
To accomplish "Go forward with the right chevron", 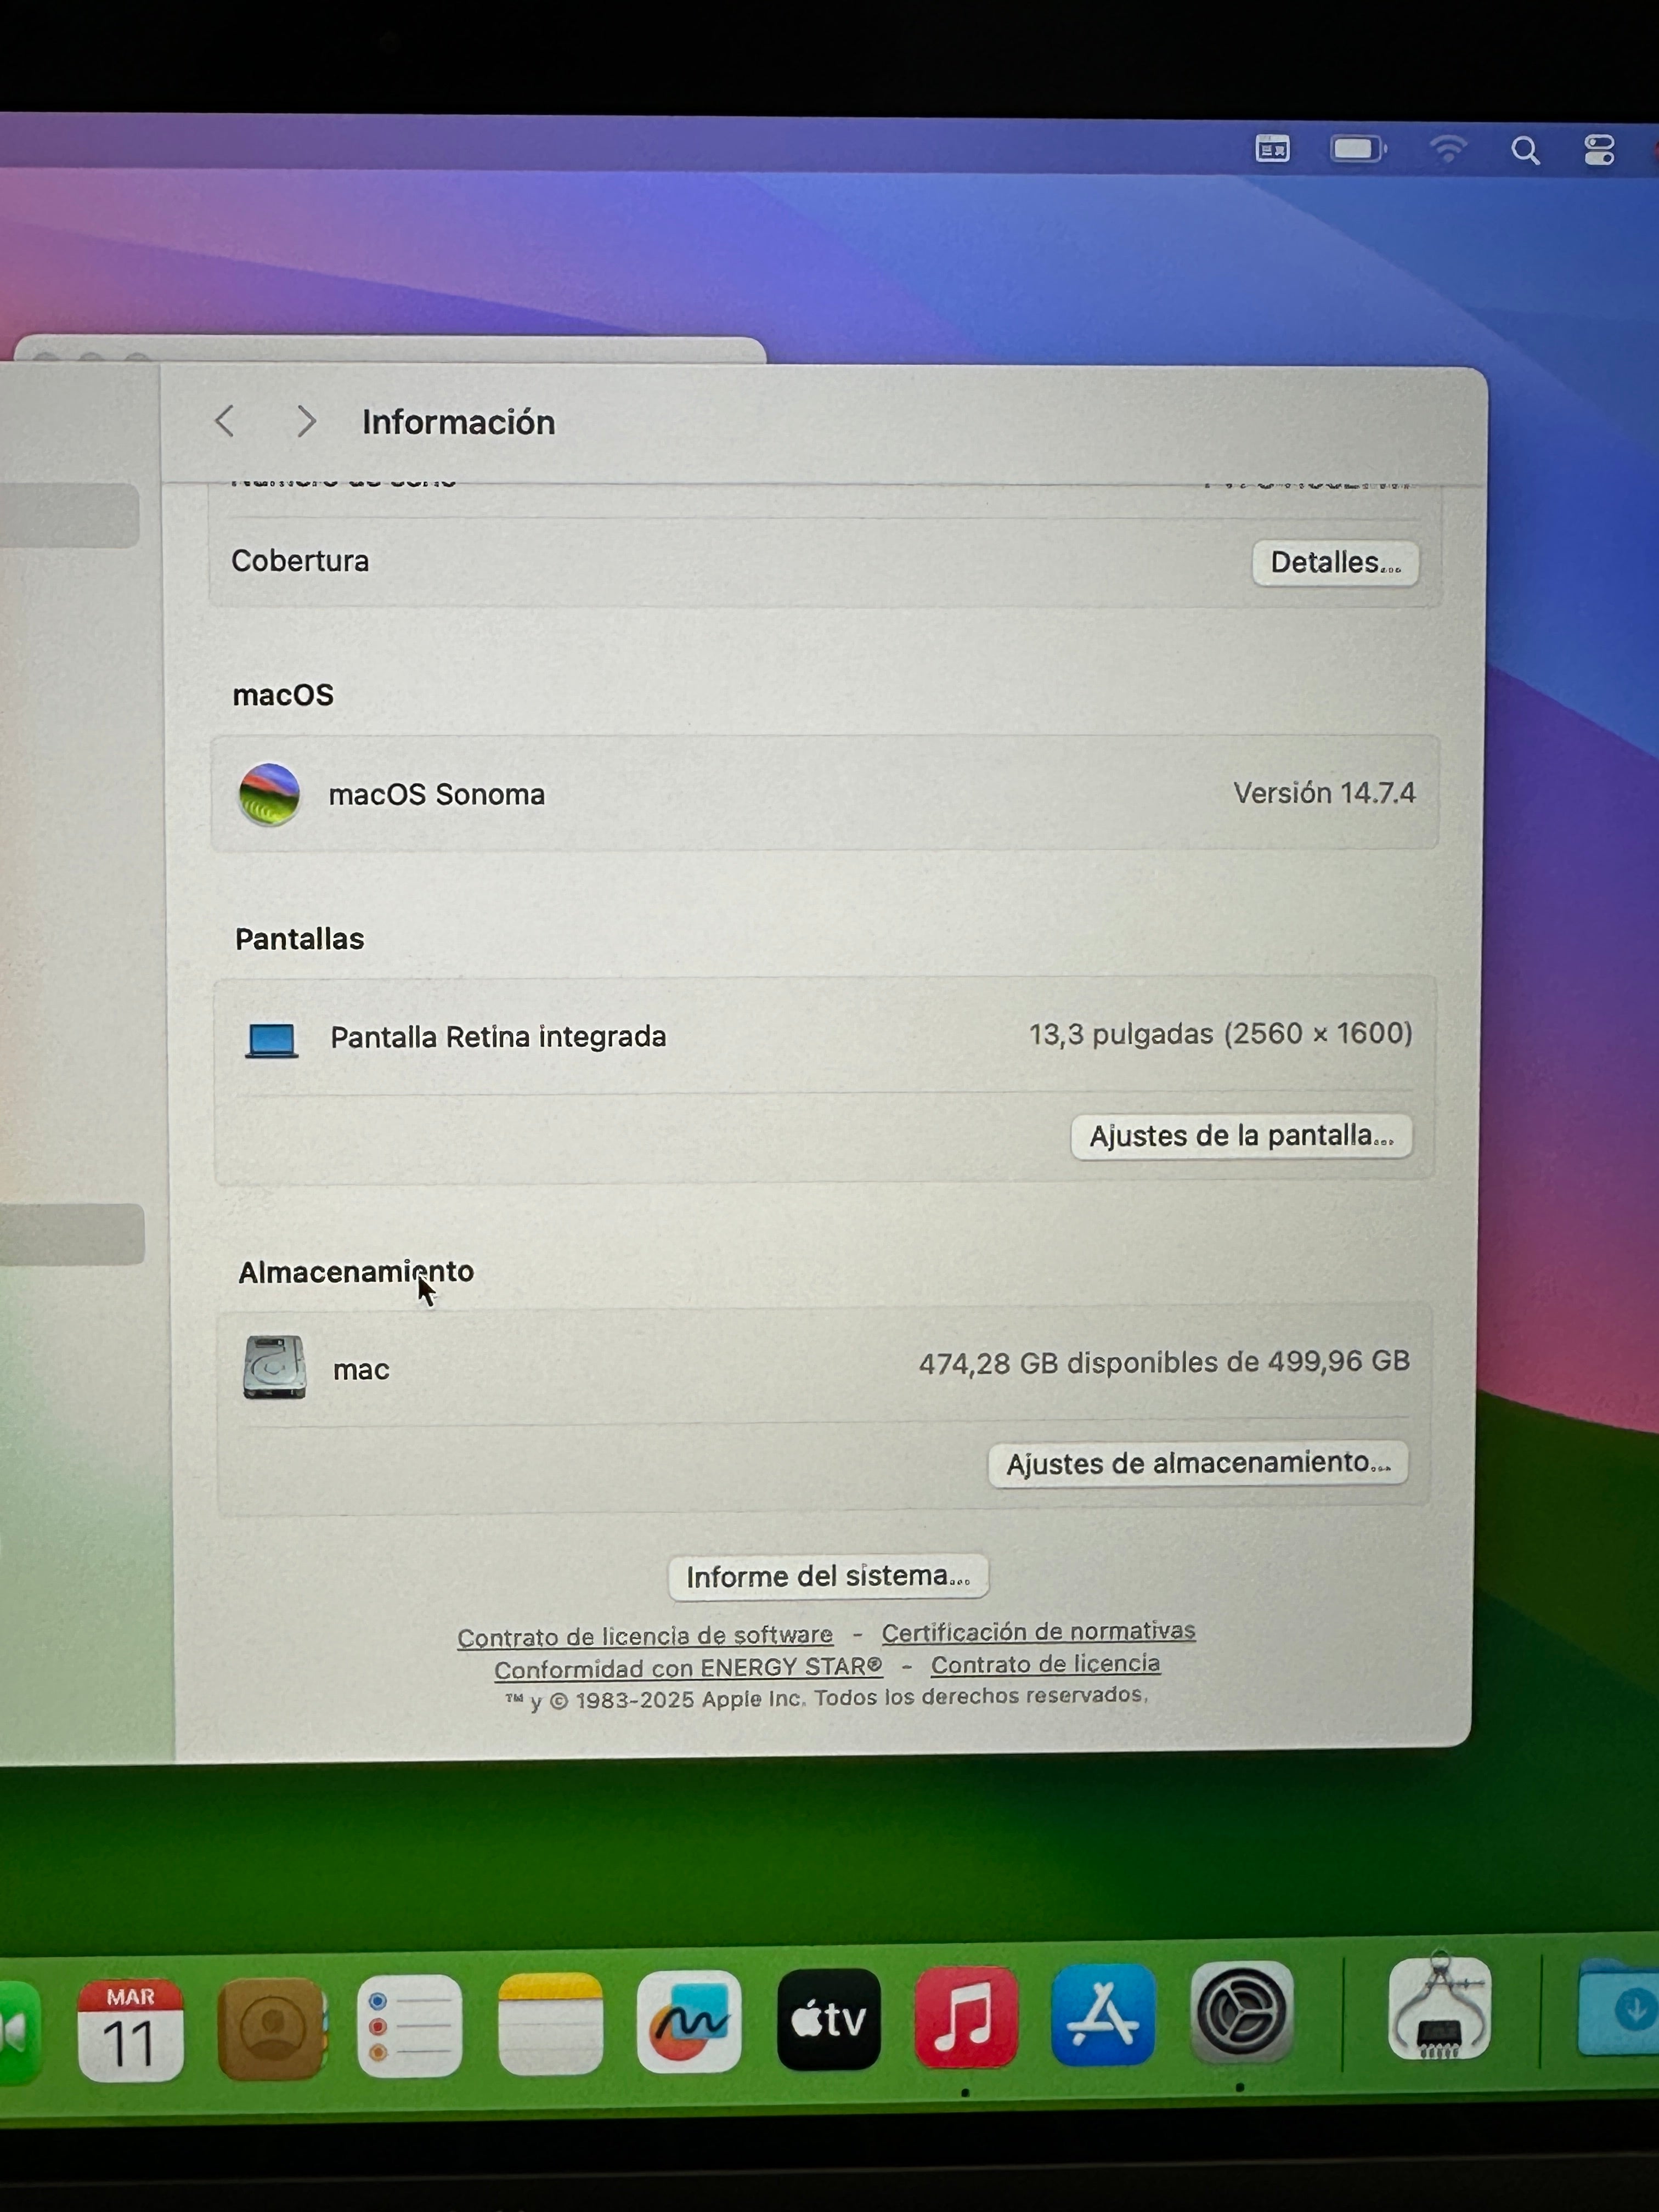I will (x=306, y=421).
